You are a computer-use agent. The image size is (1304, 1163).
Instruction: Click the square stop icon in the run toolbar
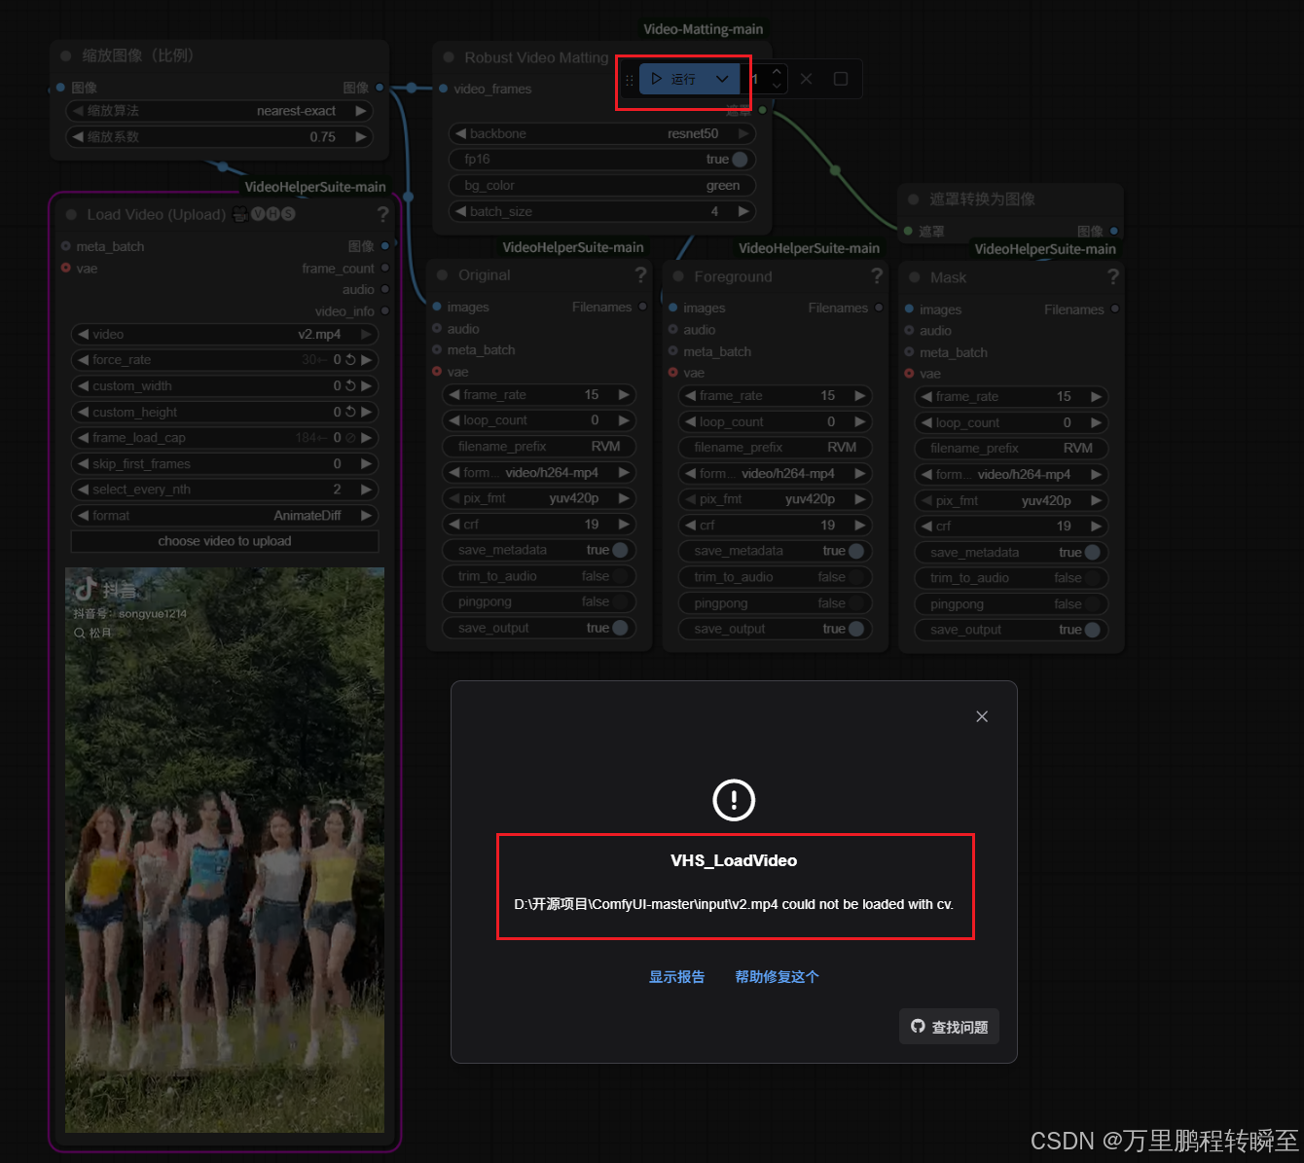click(x=841, y=79)
